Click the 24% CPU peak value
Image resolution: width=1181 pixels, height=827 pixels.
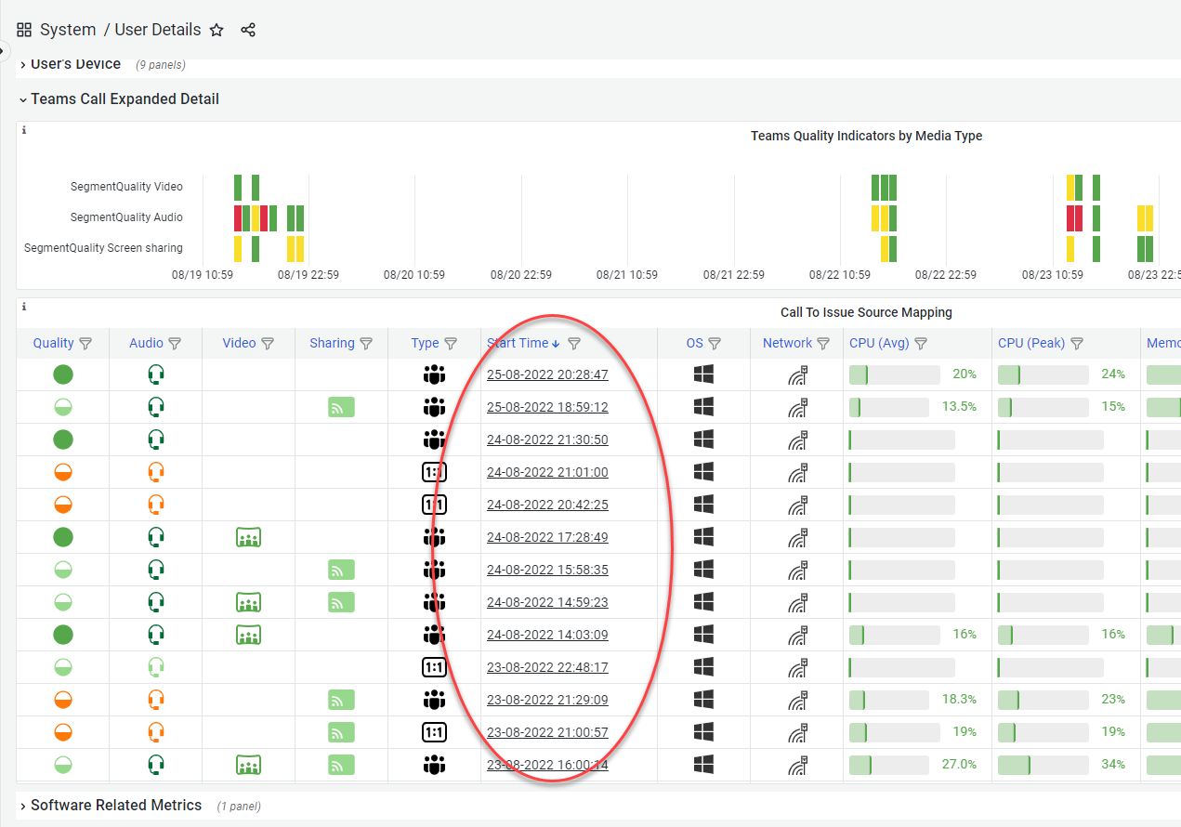[1113, 374]
